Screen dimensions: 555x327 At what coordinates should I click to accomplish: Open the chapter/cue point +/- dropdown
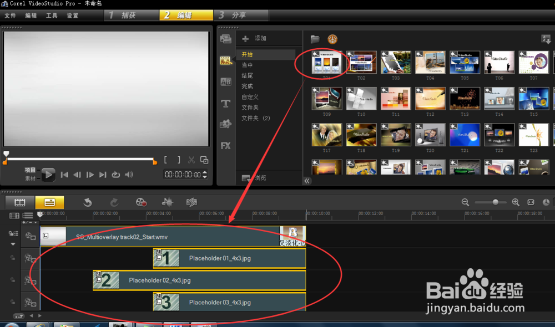(x=30, y=222)
